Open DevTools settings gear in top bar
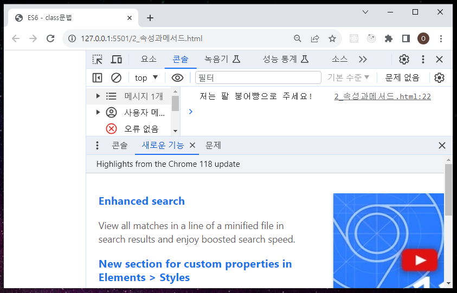 404,60
